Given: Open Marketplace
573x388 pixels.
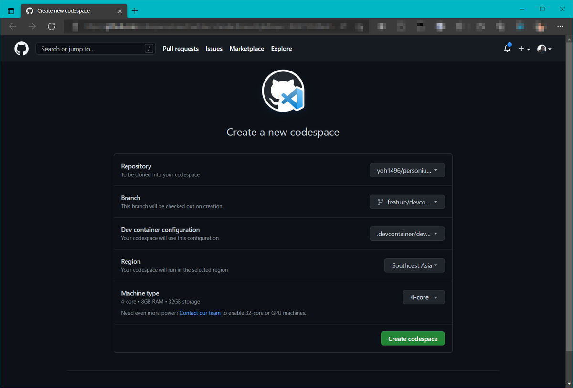Looking at the screenshot, I should [x=246, y=49].
